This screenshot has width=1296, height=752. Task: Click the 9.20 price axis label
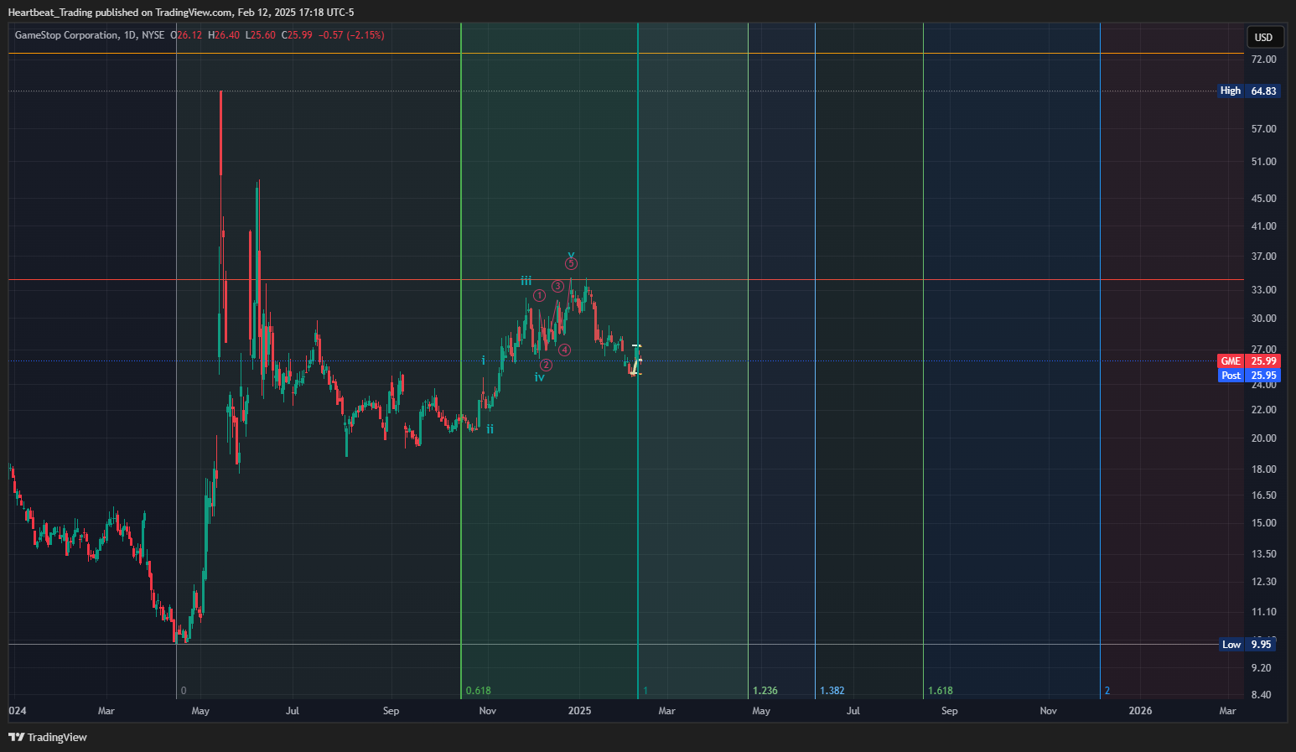[x=1261, y=668]
